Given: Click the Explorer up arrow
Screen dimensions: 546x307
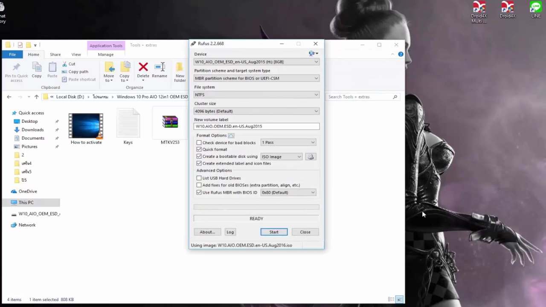Looking at the screenshot, I should tap(36, 97).
